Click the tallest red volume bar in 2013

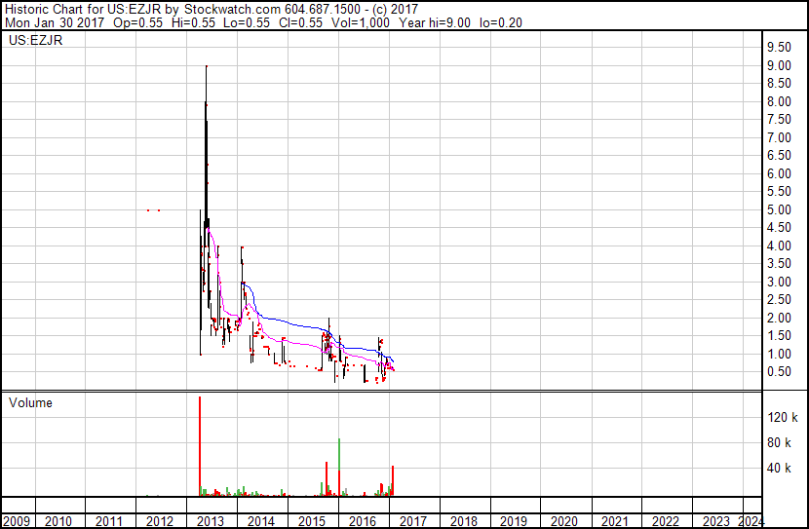(200, 446)
